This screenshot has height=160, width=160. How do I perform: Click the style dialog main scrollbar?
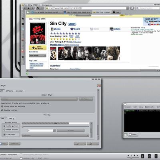tap(98, 114)
